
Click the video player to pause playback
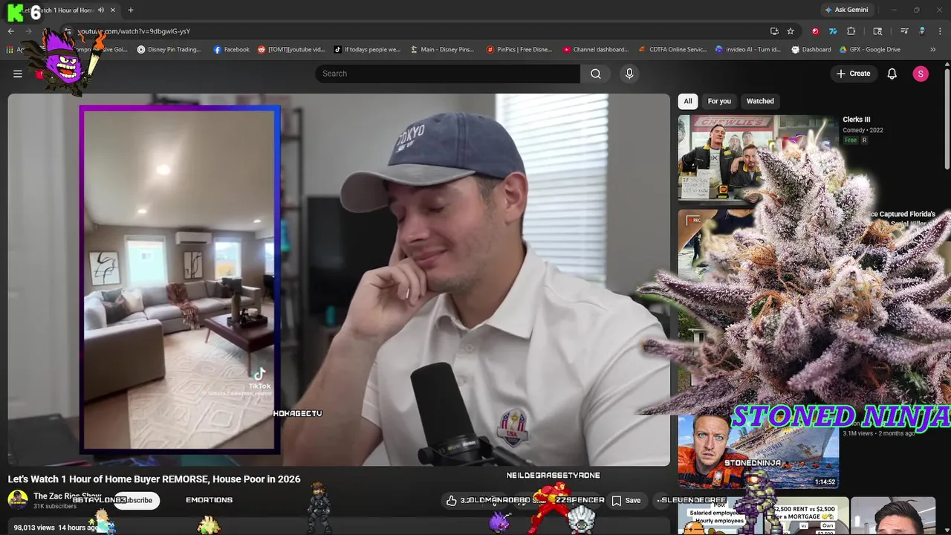339,279
